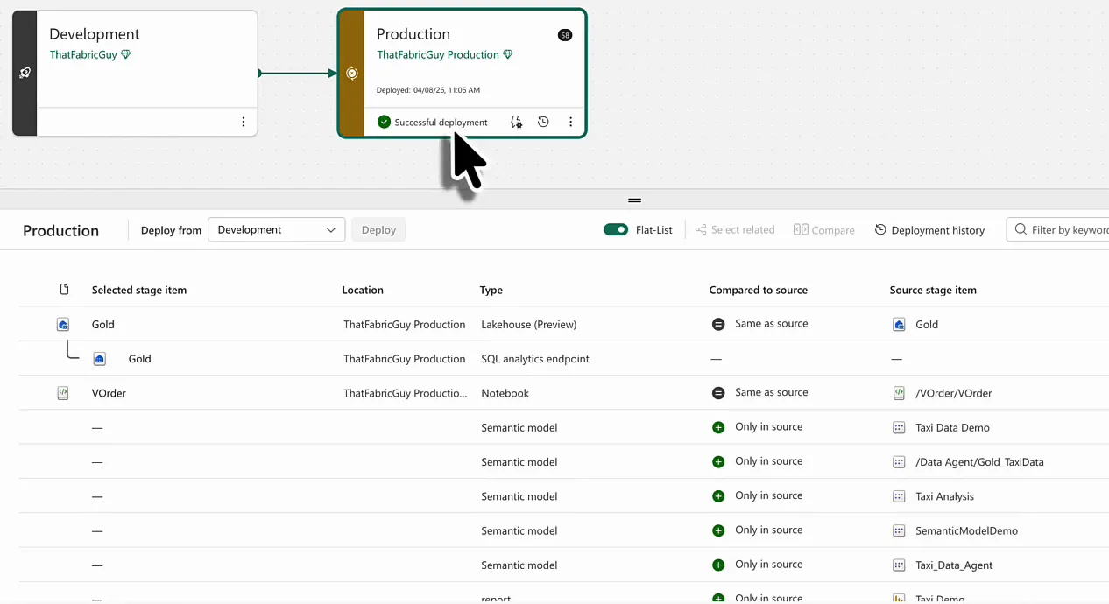Viewport: 1109px width, 604px height.
Task: Click the Gold SQL analytics endpoint icon
Action: (x=100, y=359)
